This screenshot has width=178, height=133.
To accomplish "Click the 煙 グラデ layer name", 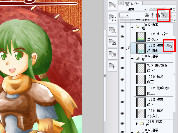I will (x=153, y=39).
